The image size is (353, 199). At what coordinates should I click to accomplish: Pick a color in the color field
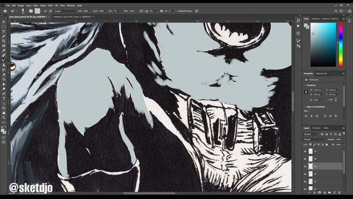pyautogui.click(x=323, y=44)
